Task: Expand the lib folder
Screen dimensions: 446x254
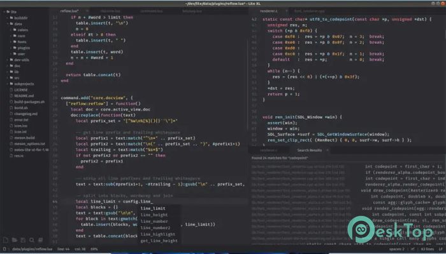Action: click(x=8, y=72)
